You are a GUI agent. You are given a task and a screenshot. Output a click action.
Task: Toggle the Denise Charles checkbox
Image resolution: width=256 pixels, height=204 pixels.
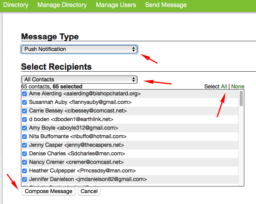click(24, 154)
